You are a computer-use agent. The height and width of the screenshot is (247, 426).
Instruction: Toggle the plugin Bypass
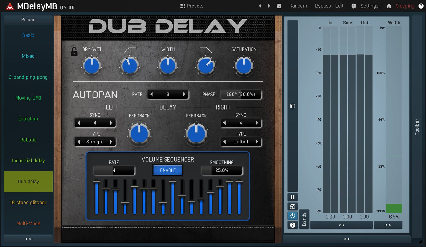point(323,6)
